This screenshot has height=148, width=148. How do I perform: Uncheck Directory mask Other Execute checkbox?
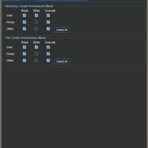[x=48, y=29]
